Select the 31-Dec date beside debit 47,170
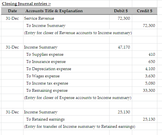Viewport: 162px width, 135px height. pyautogui.click(x=12, y=47)
